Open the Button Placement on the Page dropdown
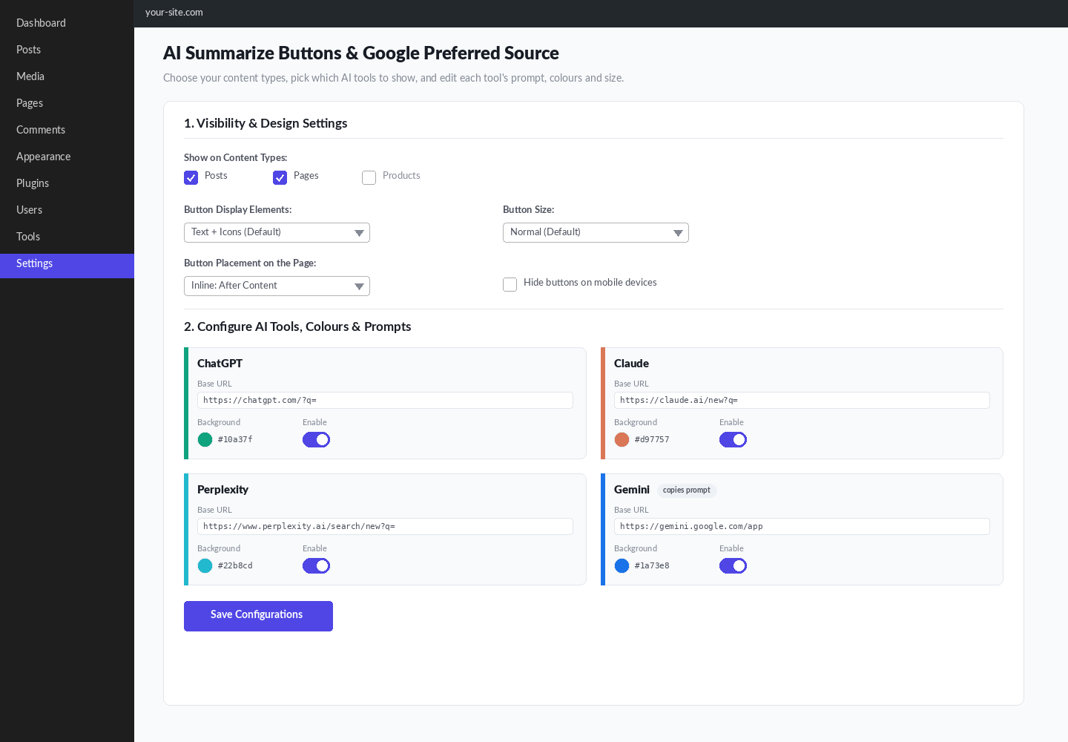This screenshot has width=1068, height=742. (x=277, y=286)
